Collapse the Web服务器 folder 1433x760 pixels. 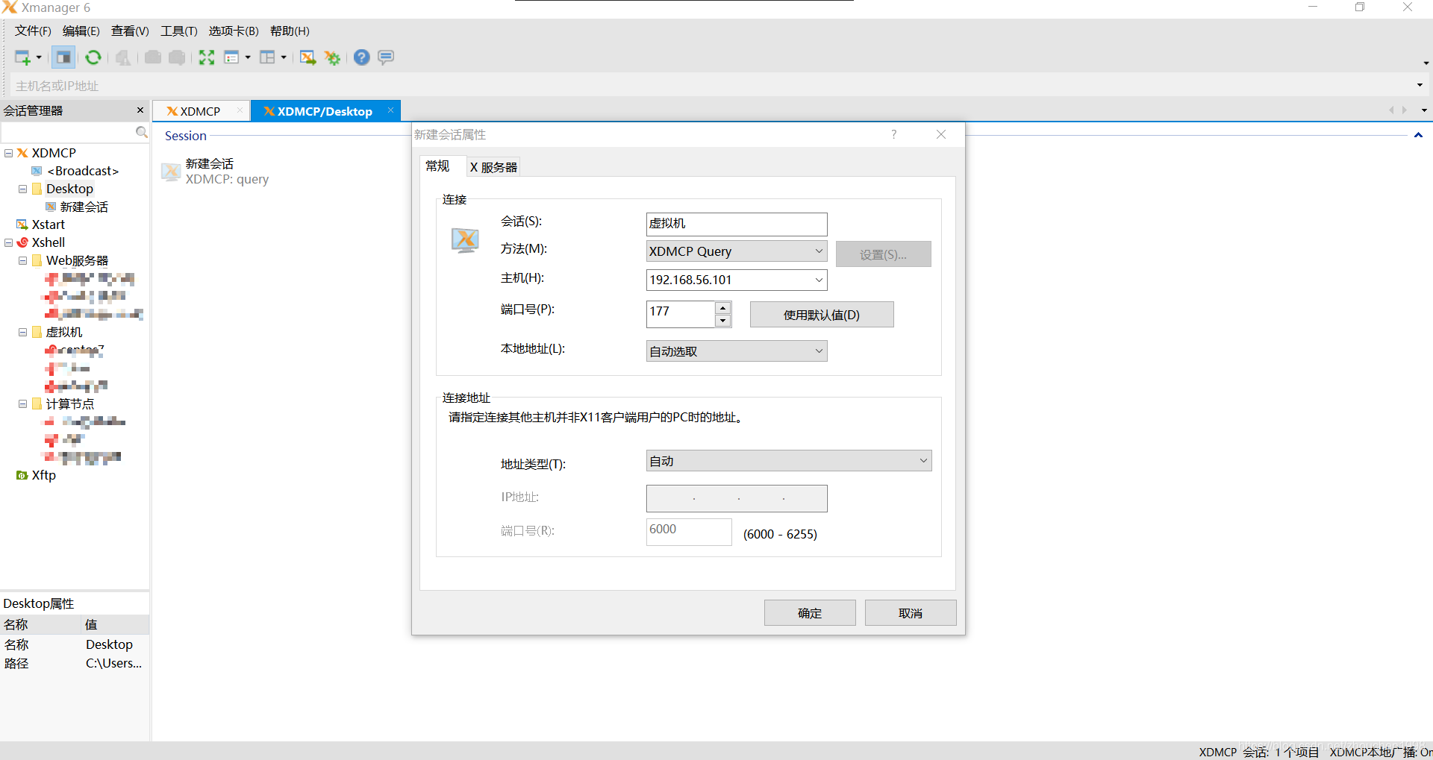click(x=23, y=260)
